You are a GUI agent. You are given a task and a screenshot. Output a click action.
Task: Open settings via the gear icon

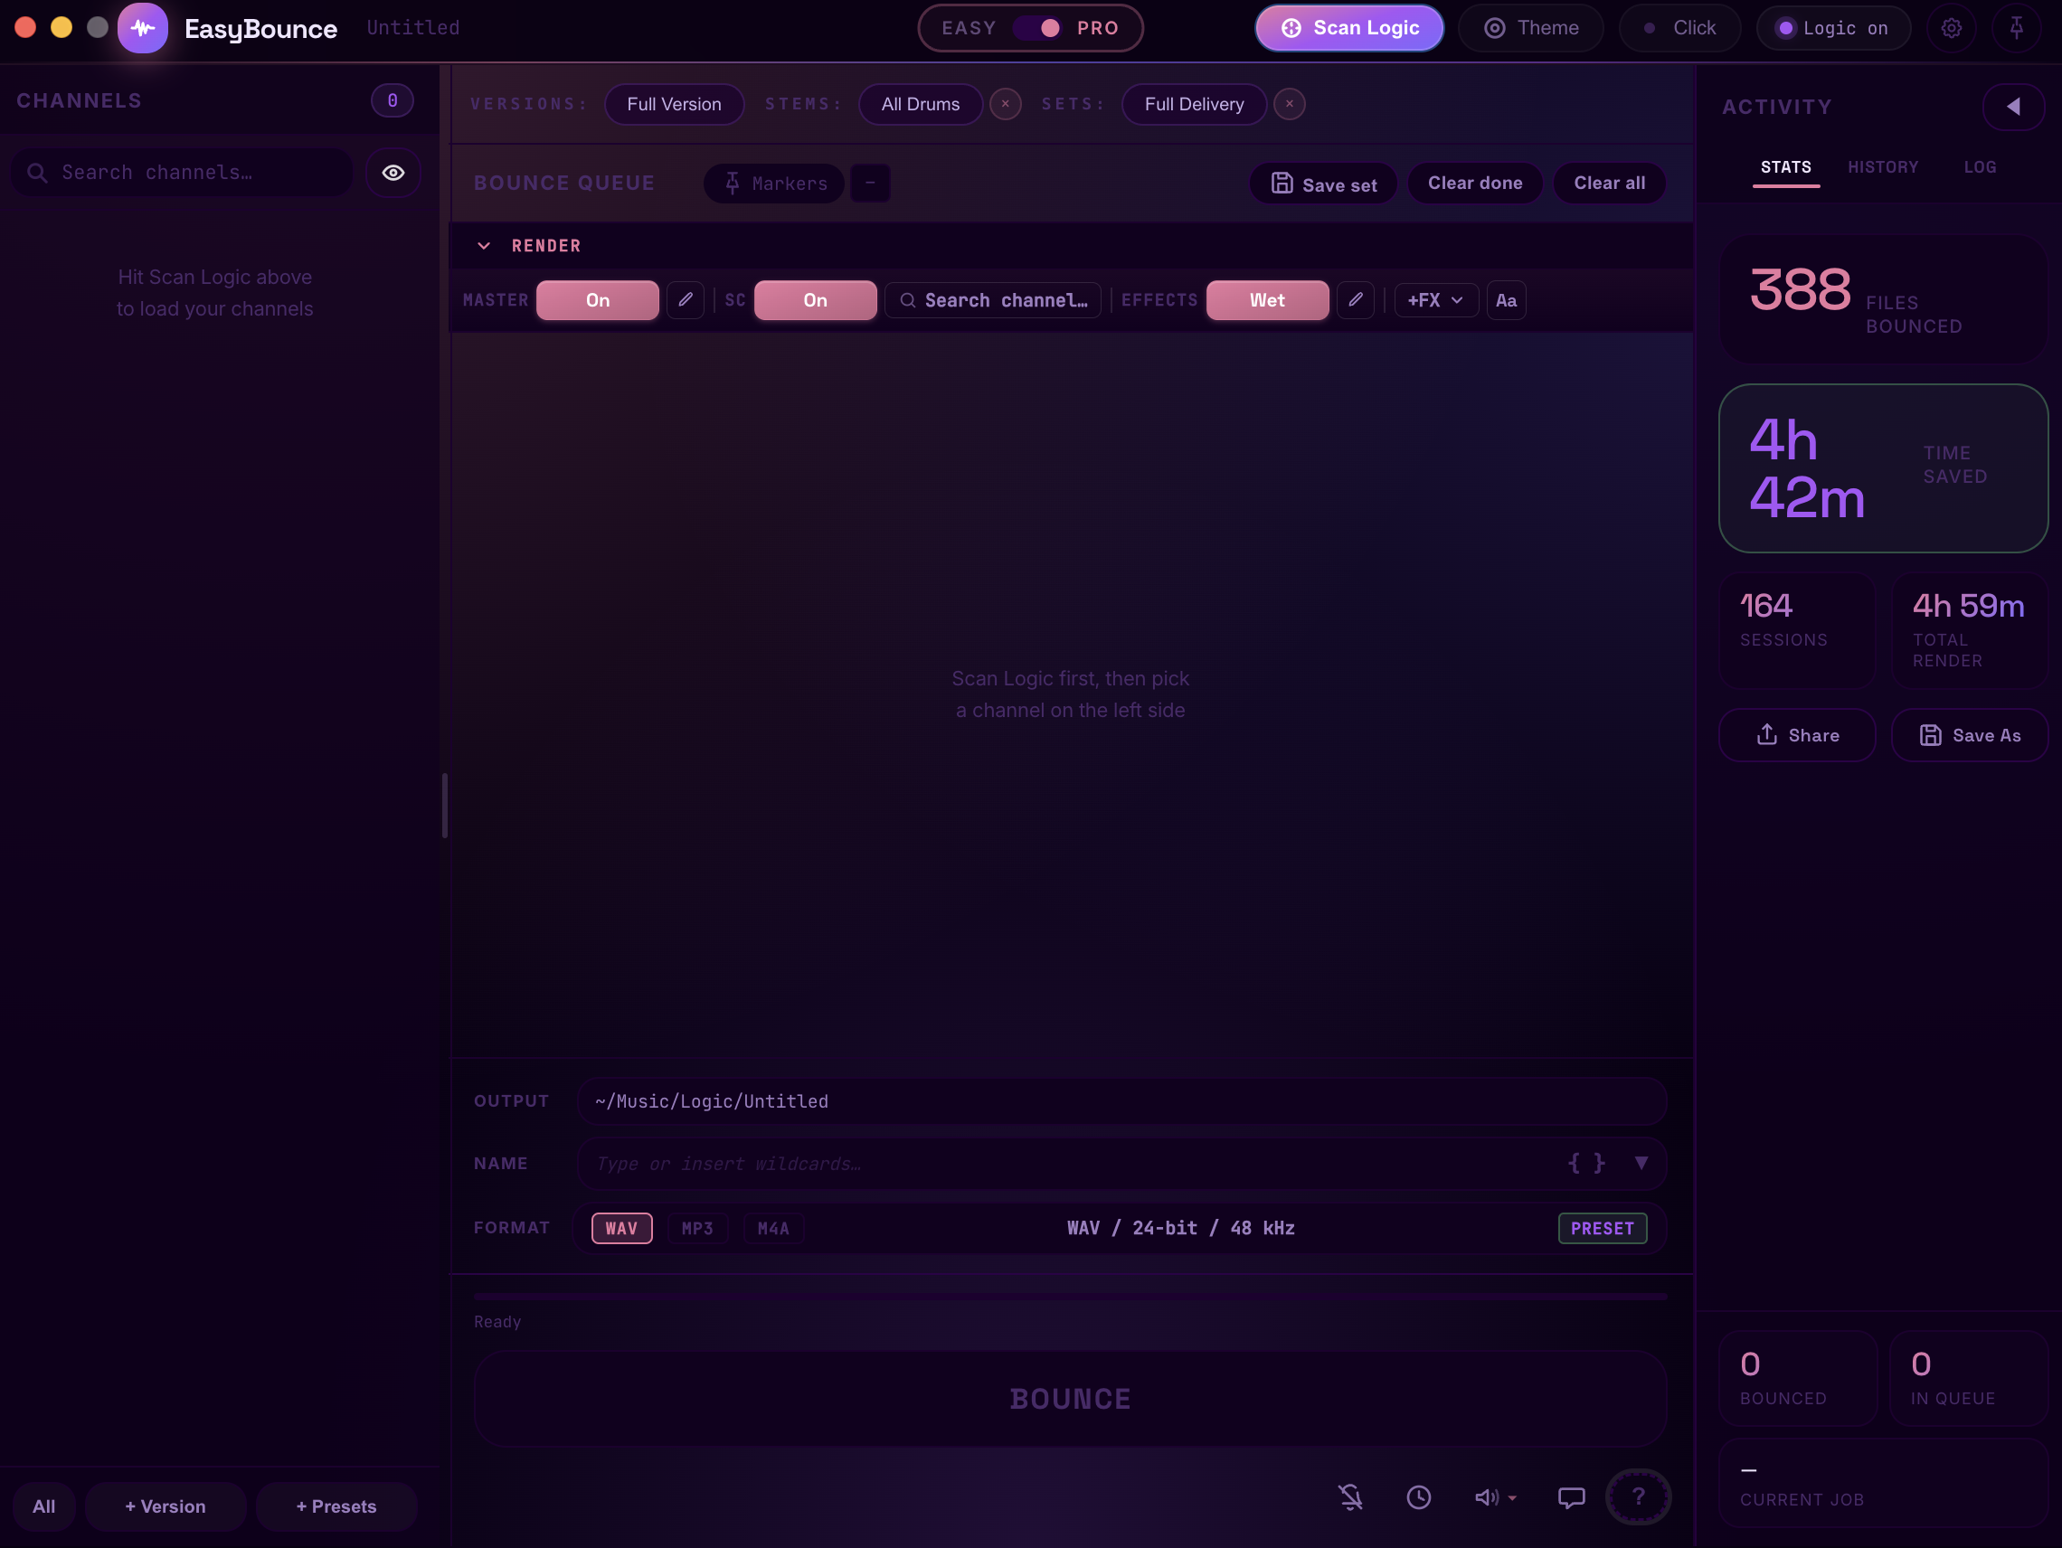(x=1951, y=28)
